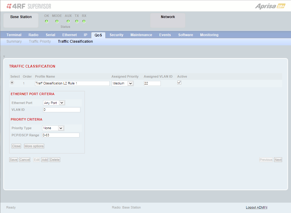
Task: Open the Software menu tab
Action: pyautogui.click(x=186, y=35)
